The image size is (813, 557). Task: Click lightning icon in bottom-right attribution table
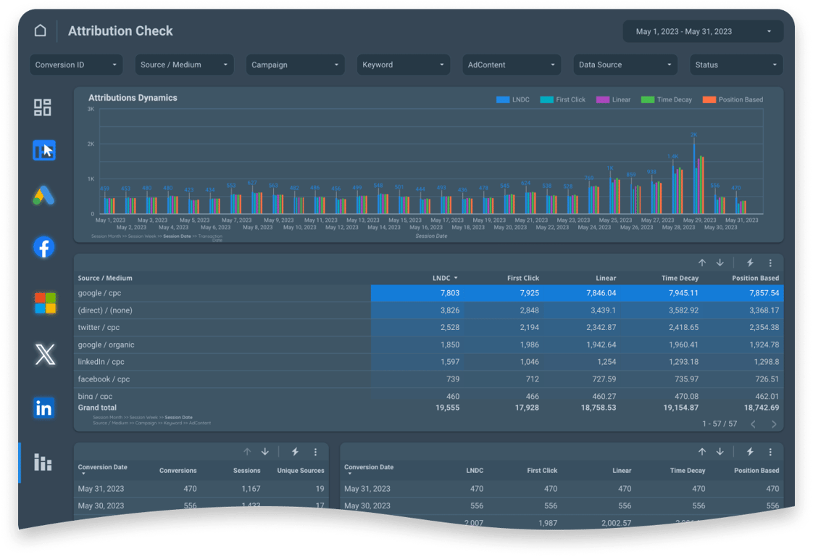(750, 452)
